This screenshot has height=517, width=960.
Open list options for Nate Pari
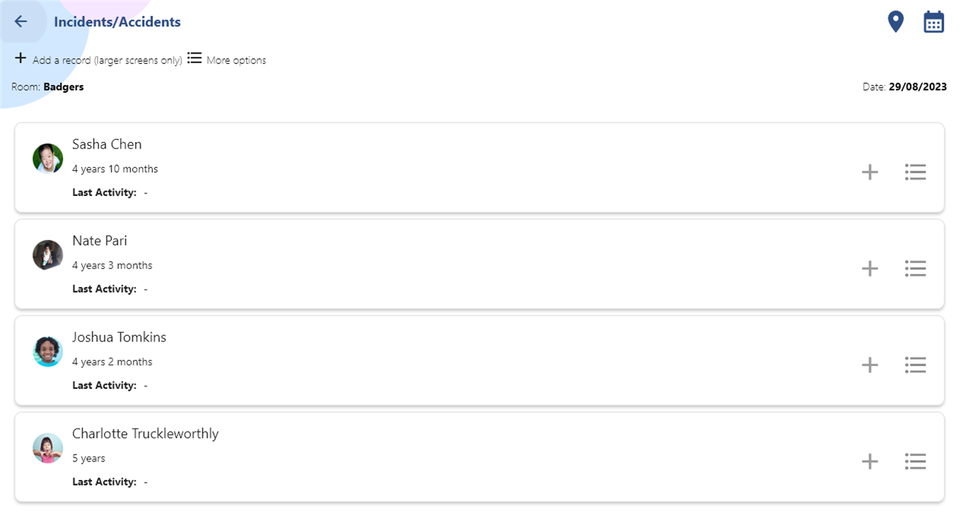click(x=915, y=268)
